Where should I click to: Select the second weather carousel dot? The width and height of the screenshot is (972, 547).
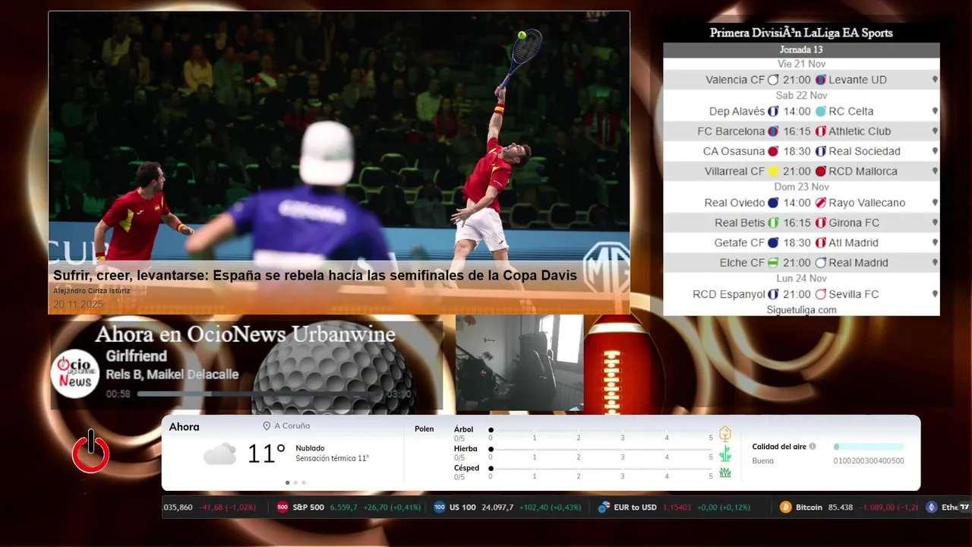click(x=295, y=482)
